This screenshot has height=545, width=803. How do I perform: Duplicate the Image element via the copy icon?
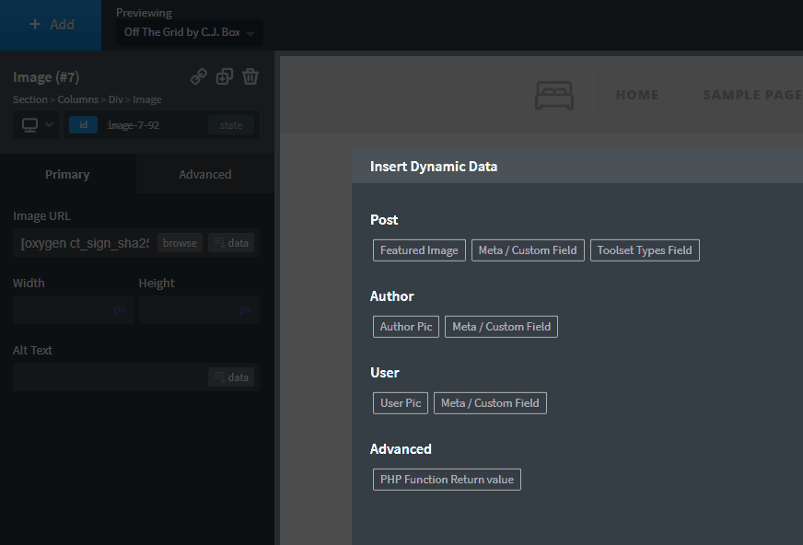pos(224,76)
